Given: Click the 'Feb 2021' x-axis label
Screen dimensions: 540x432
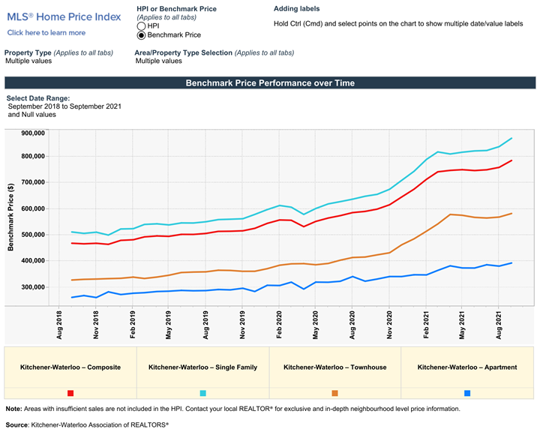Looking at the screenshot, I should (x=426, y=325).
